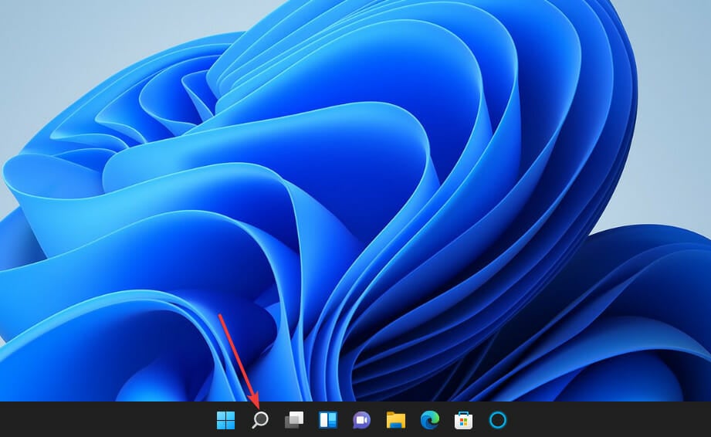Screen dimensions: 711x437
Task: Launch Cortana from the taskbar
Action: [497, 420]
